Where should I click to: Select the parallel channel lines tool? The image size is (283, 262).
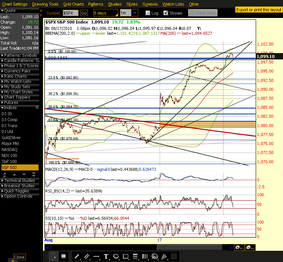87,257
